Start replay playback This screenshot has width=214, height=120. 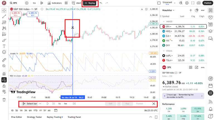(x=48, y=104)
